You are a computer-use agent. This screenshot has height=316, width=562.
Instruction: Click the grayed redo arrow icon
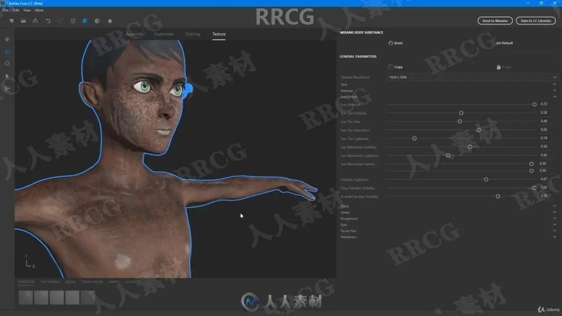(60, 21)
